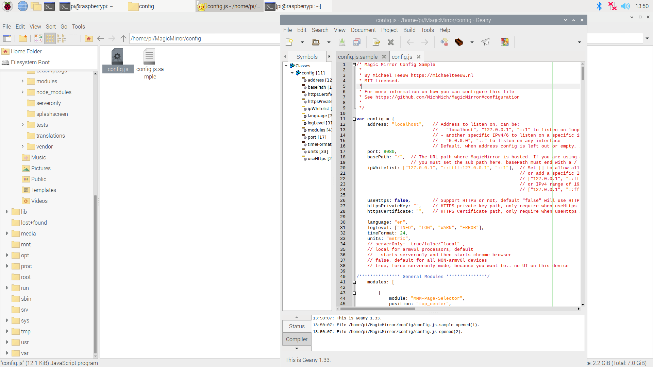Switch to the Compiler message tab
653x367 pixels.
click(x=297, y=339)
